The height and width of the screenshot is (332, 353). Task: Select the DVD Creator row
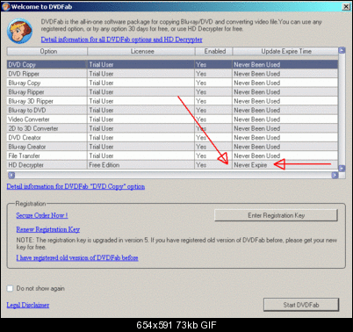tap(172, 137)
